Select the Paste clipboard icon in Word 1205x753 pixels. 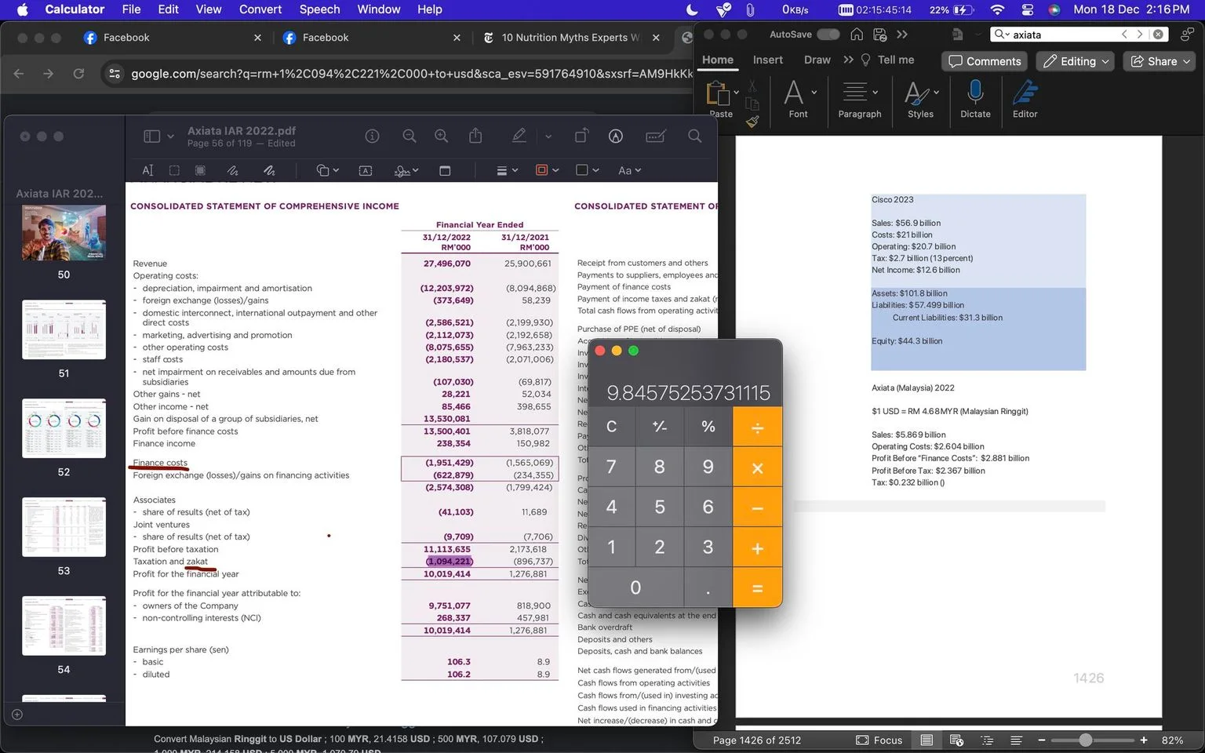pos(718,93)
